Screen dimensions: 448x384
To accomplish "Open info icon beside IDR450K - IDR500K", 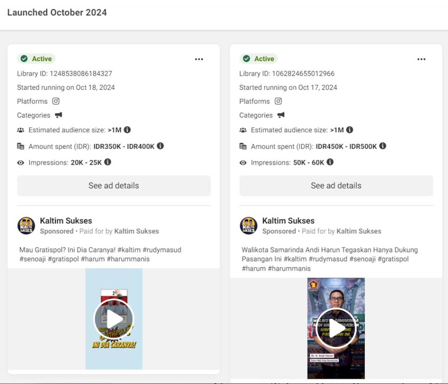I will point(383,146).
